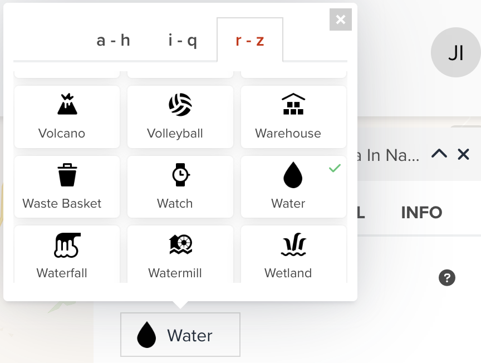Close the side panel with its X
481x363 pixels.
pos(463,154)
